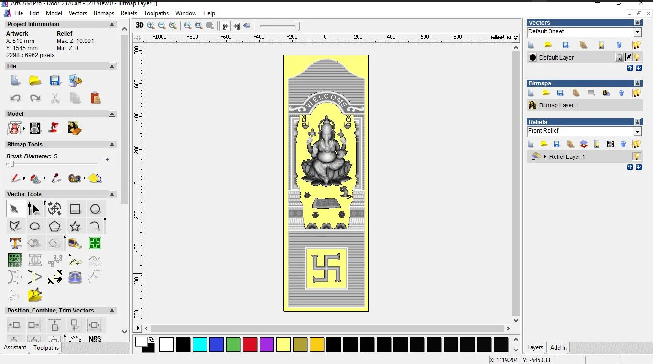Click the Save file icon in File panel

click(55, 81)
